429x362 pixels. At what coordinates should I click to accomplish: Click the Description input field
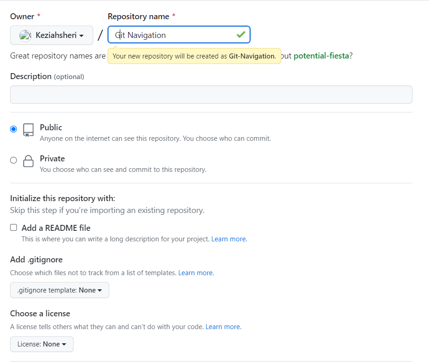[x=211, y=95]
